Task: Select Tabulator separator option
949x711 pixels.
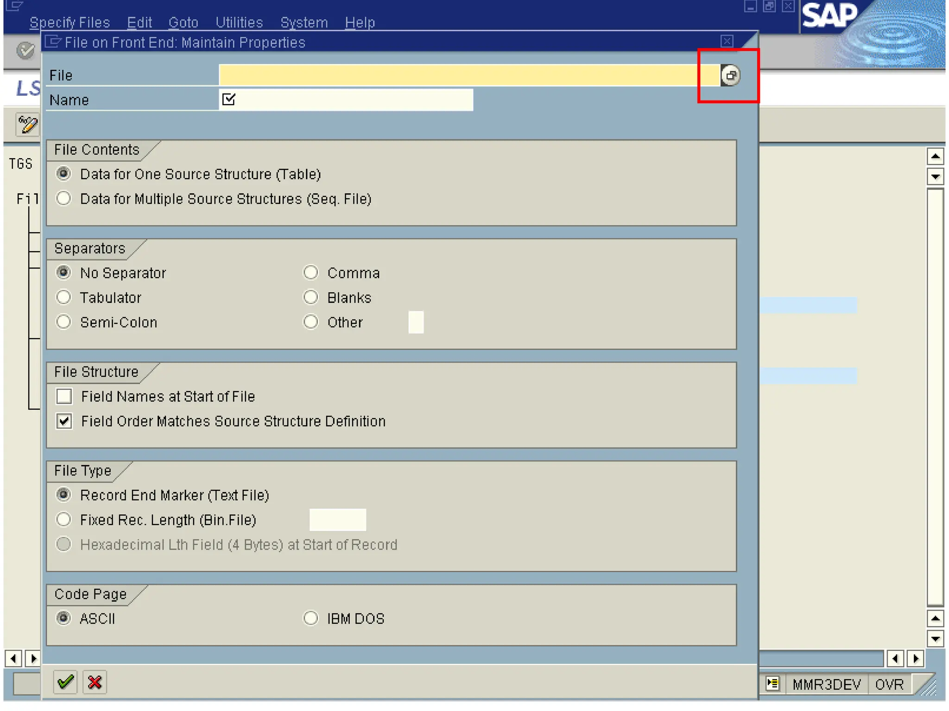Action: [63, 297]
